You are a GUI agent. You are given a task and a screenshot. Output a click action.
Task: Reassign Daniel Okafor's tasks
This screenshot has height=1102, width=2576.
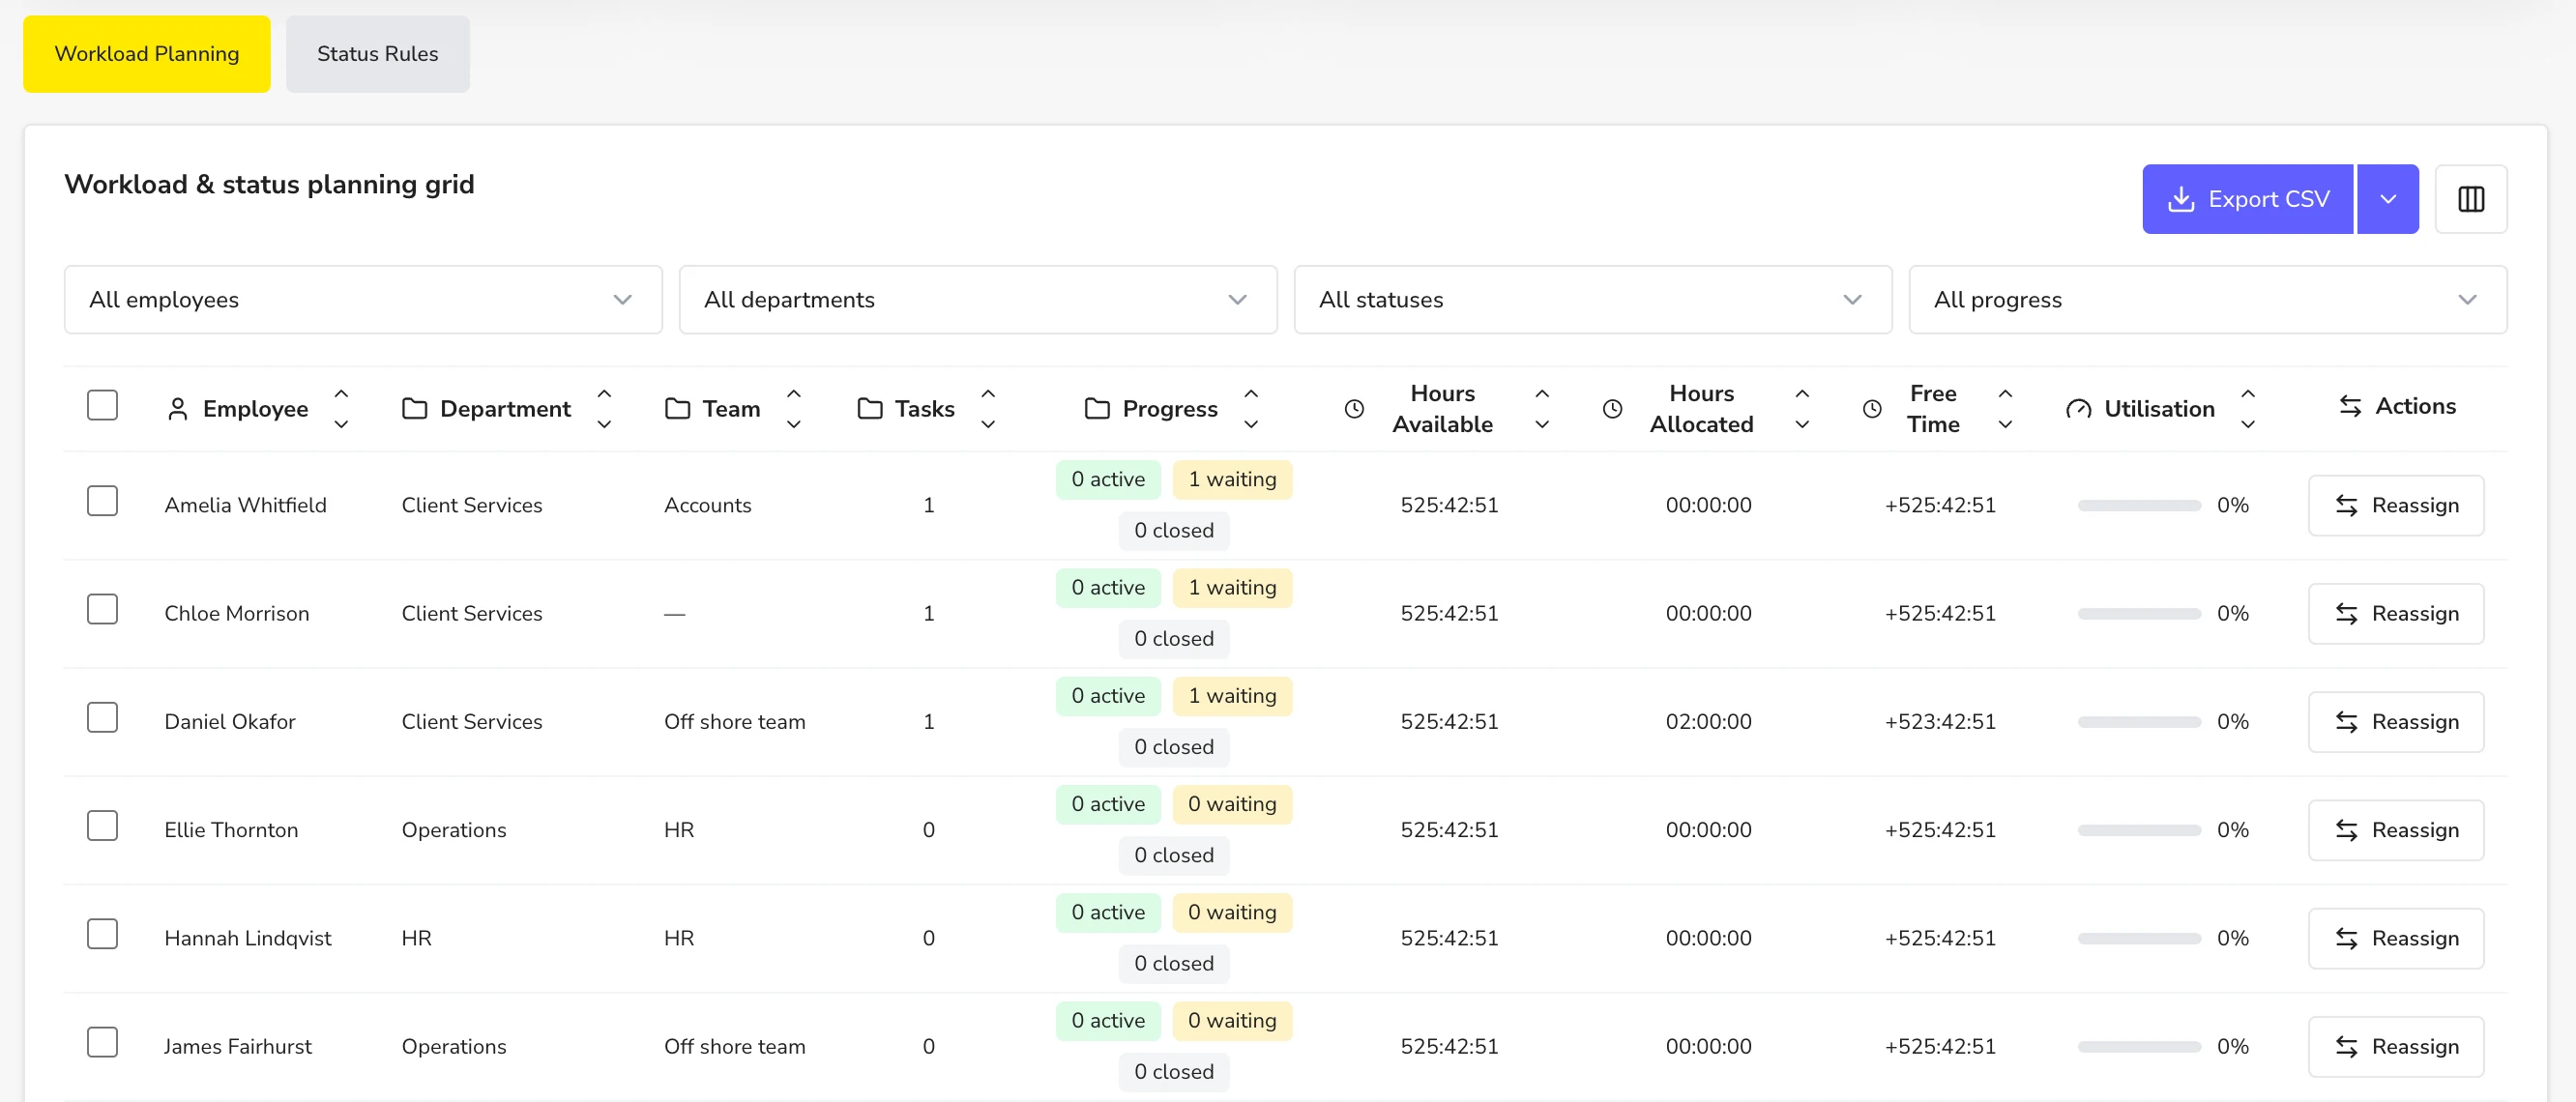point(2395,721)
